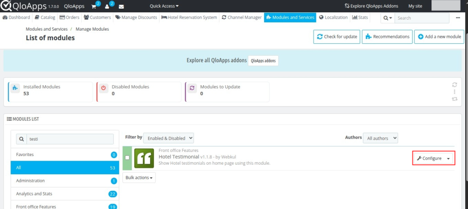Click the QloApps shop name link

74,6
